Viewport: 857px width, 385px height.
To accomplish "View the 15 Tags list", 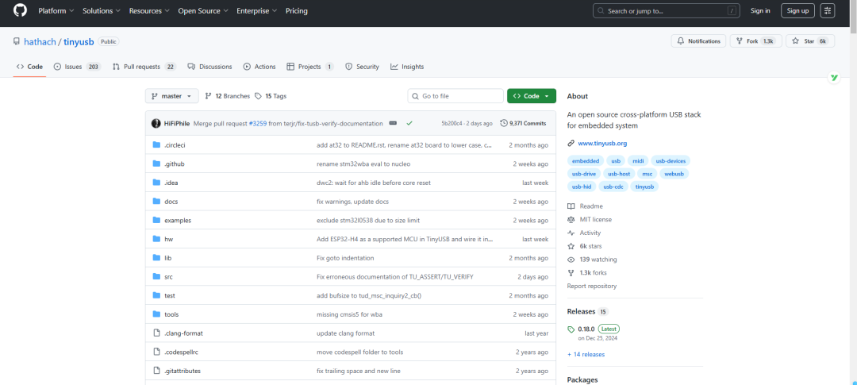I will [x=271, y=96].
